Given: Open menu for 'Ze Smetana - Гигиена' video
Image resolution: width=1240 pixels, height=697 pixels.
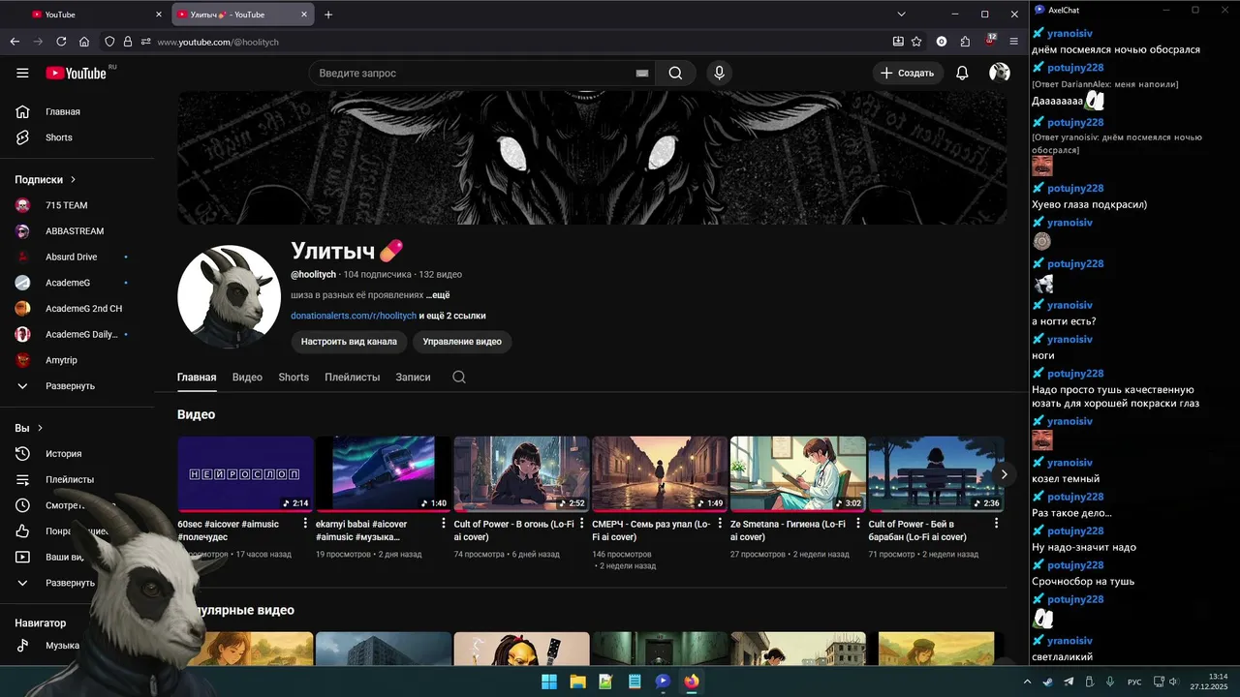Looking at the screenshot, I should pyautogui.click(x=859, y=524).
